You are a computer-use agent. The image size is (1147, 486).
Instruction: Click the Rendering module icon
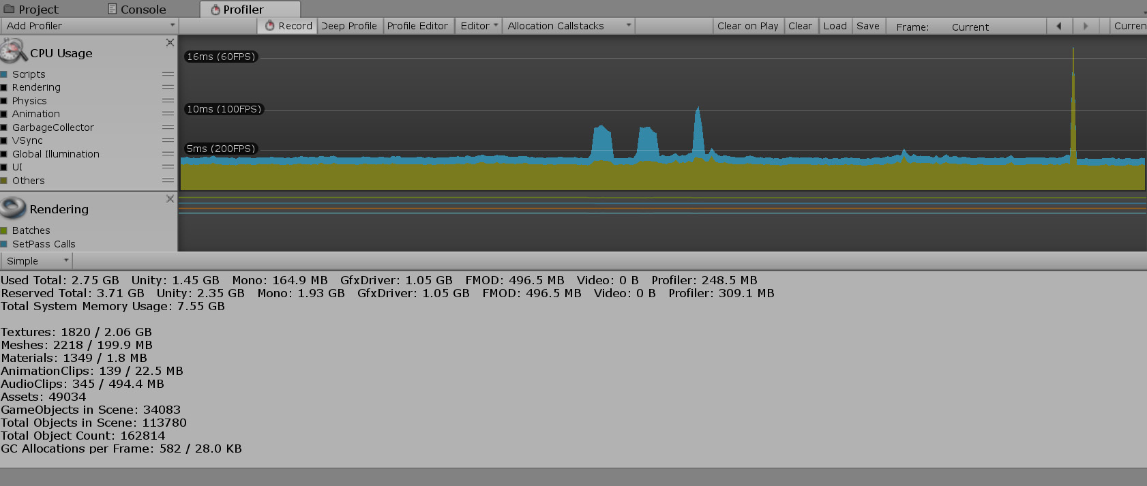(14, 207)
